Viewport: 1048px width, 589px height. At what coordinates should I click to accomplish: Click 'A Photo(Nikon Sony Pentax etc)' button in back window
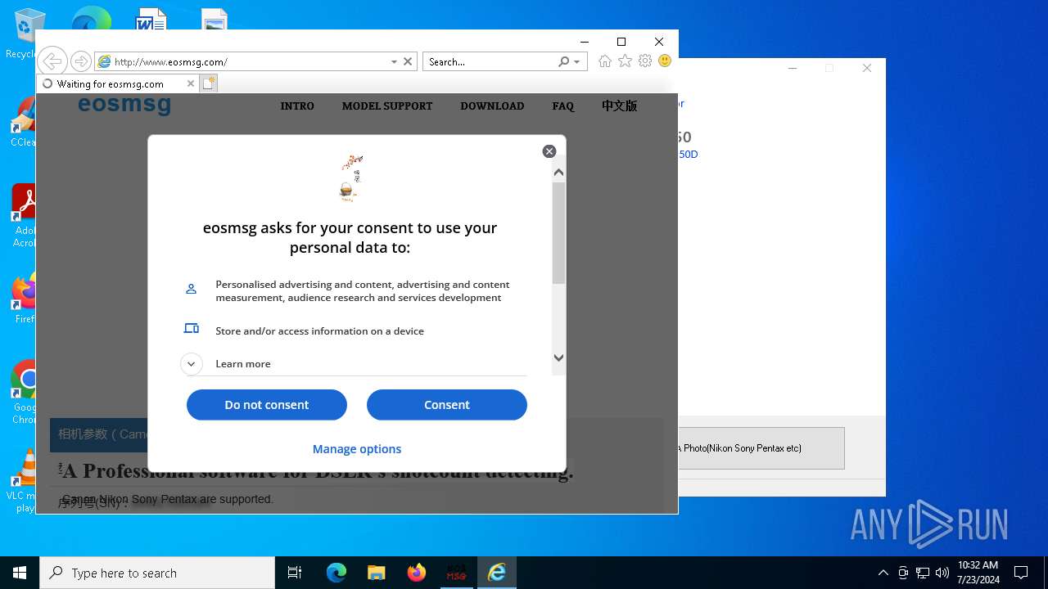tap(761, 448)
